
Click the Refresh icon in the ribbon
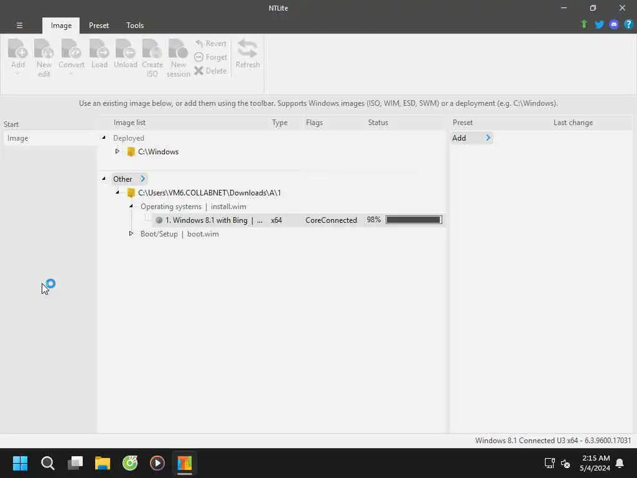pos(248,49)
